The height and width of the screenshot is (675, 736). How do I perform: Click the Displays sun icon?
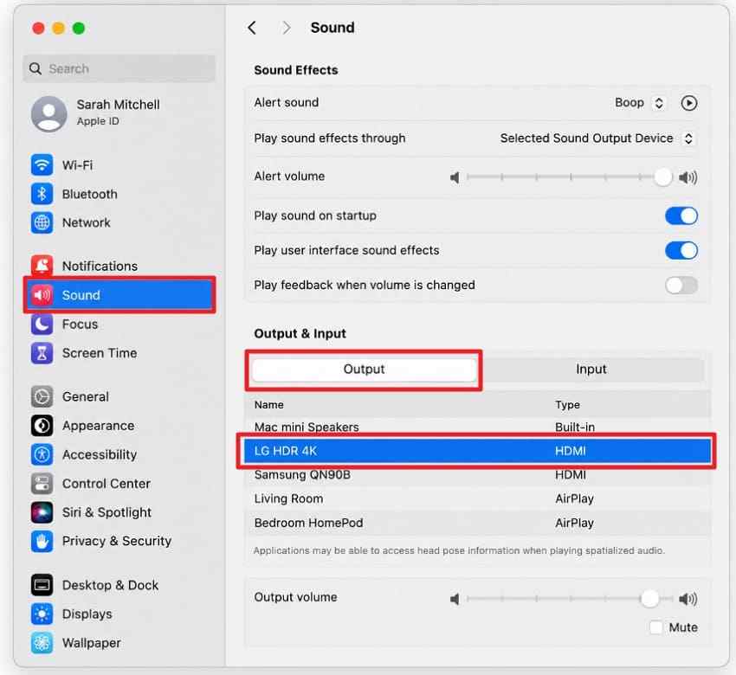click(x=42, y=614)
